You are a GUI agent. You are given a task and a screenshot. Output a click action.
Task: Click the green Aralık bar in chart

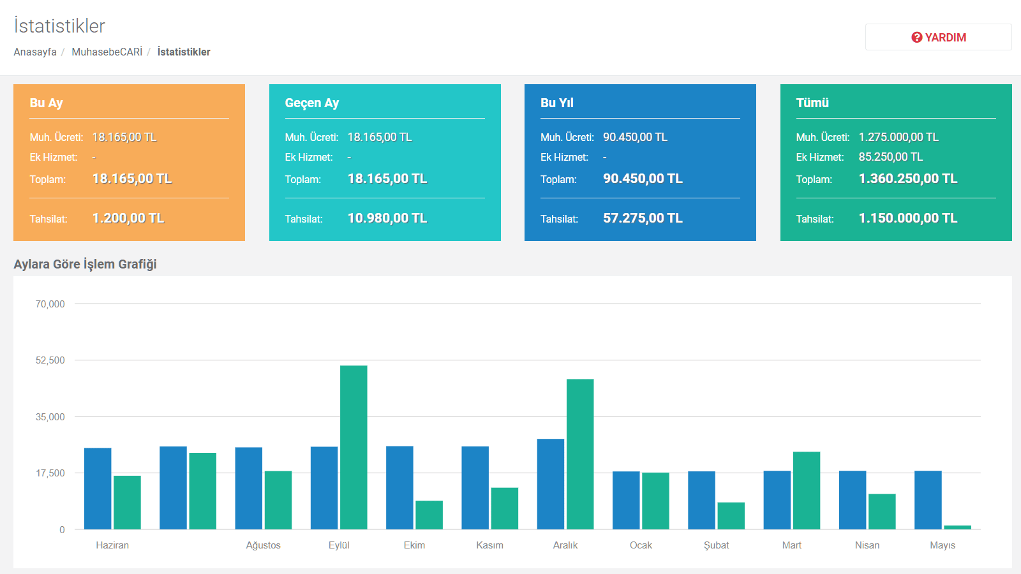[x=580, y=453]
